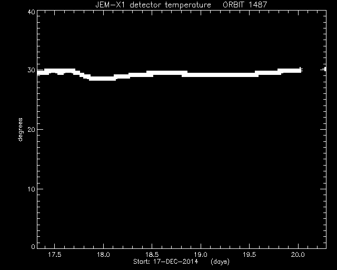Click the (days) unit label

pos(220,262)
